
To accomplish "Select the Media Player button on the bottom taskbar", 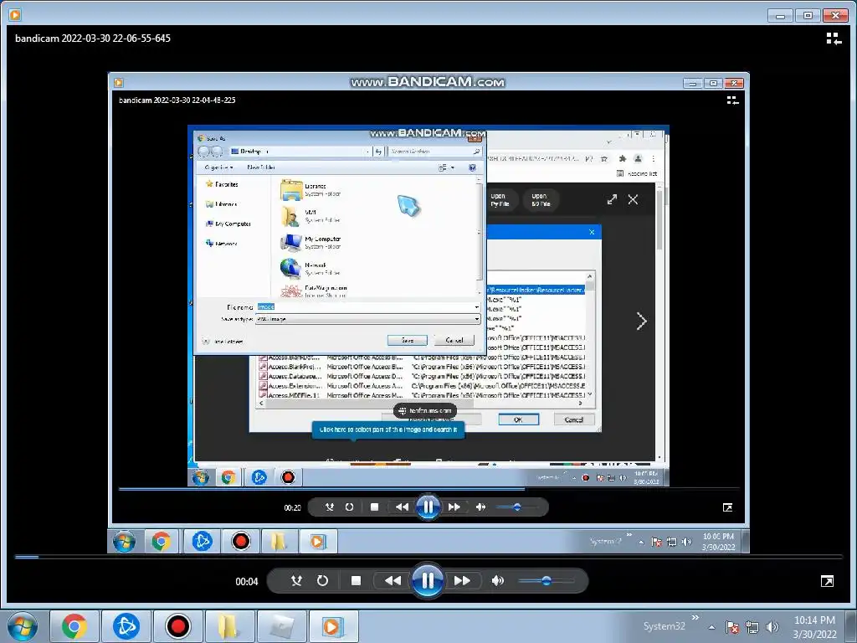I will tap(334, 626).
